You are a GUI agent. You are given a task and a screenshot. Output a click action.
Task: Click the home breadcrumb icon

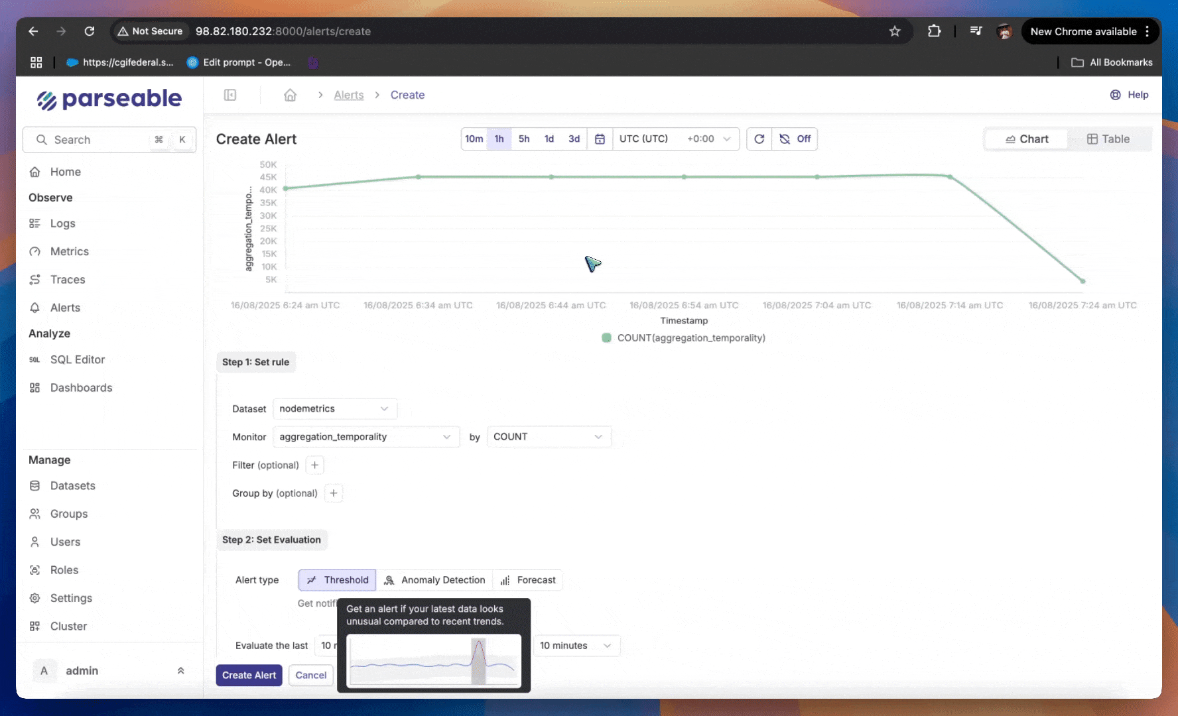pyautogui.click(x=290, y=95)
